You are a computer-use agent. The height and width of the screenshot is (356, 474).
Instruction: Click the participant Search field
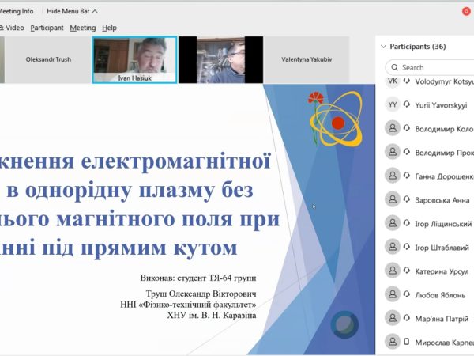(431, 67)
